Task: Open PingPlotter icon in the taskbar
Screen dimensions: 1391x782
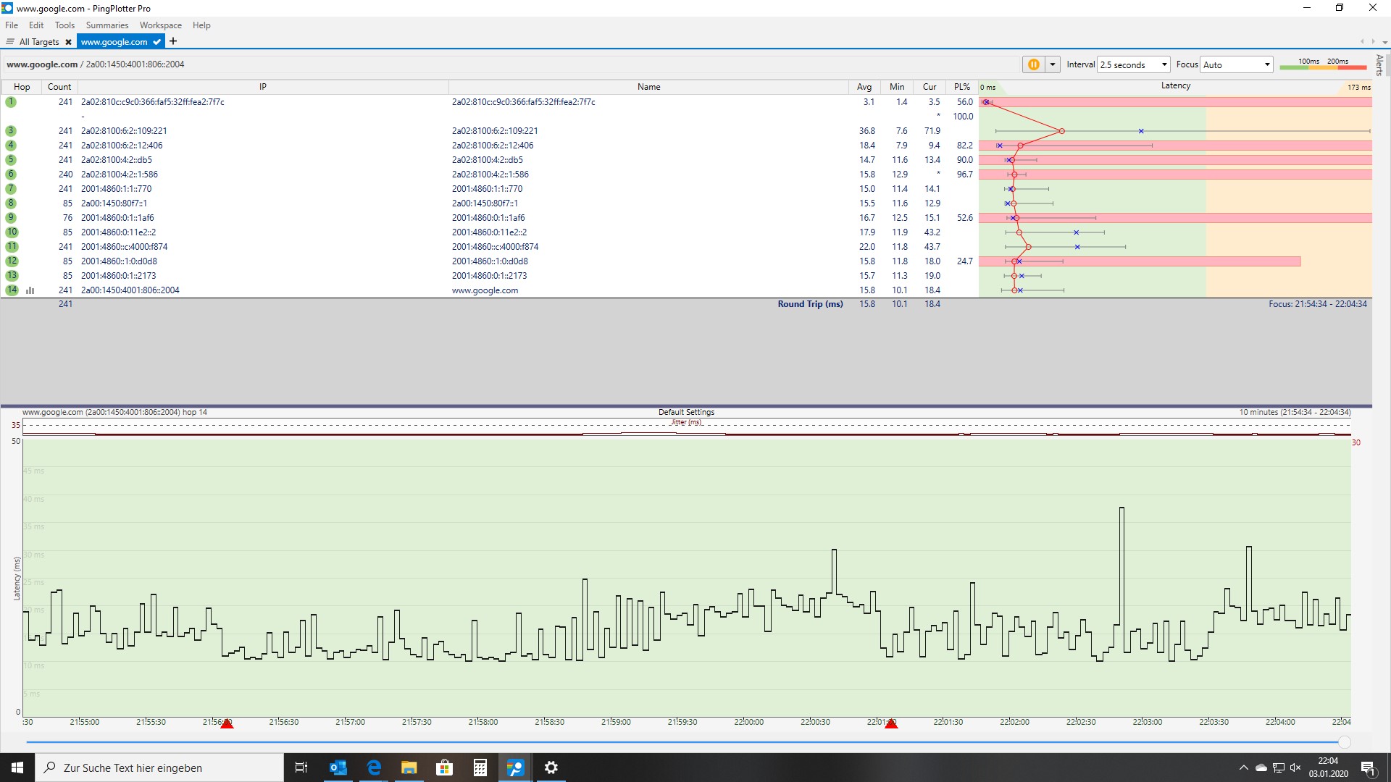Action: (515, 768)
